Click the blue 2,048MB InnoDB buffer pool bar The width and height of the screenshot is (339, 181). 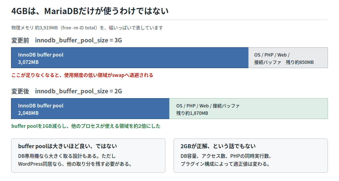(90, 109)
